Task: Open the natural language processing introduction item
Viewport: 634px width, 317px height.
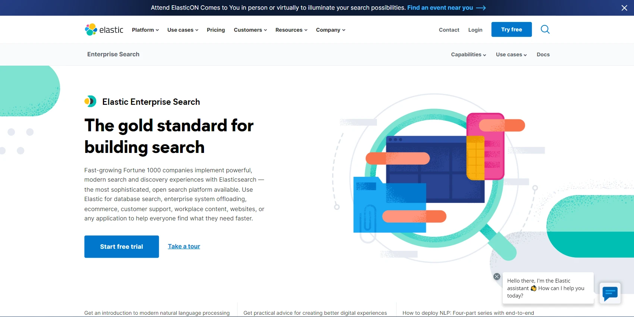Action: (x=157, y=313)
